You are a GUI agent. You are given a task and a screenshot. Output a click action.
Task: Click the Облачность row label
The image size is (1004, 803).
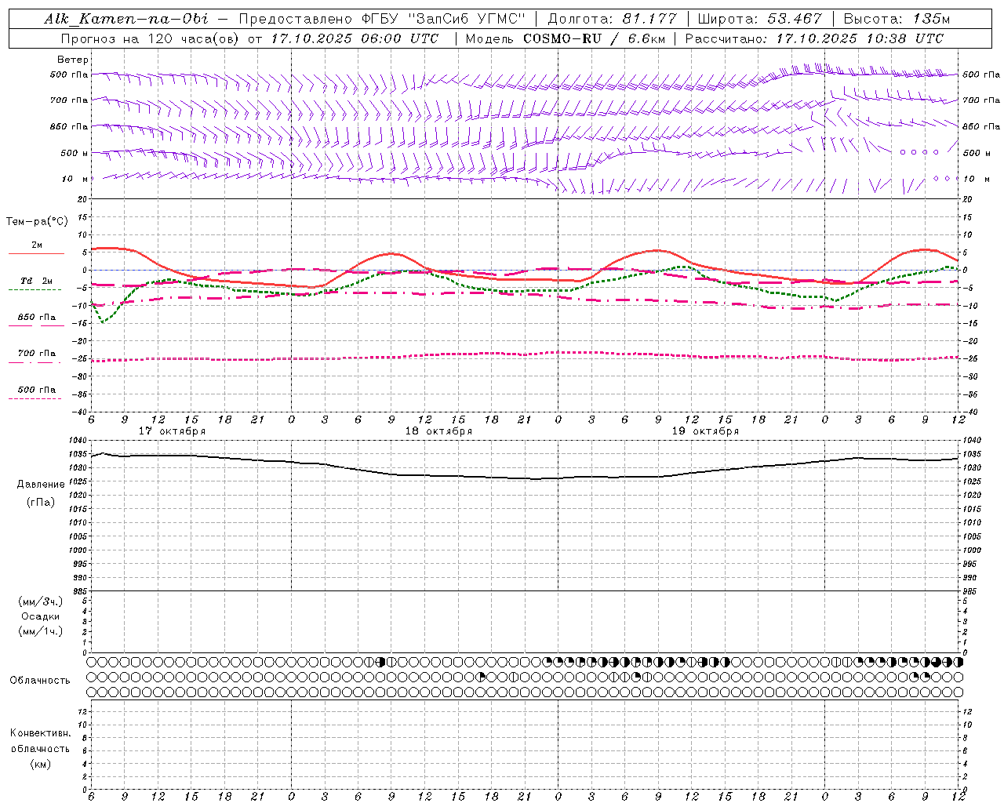[x=40, y=681]
